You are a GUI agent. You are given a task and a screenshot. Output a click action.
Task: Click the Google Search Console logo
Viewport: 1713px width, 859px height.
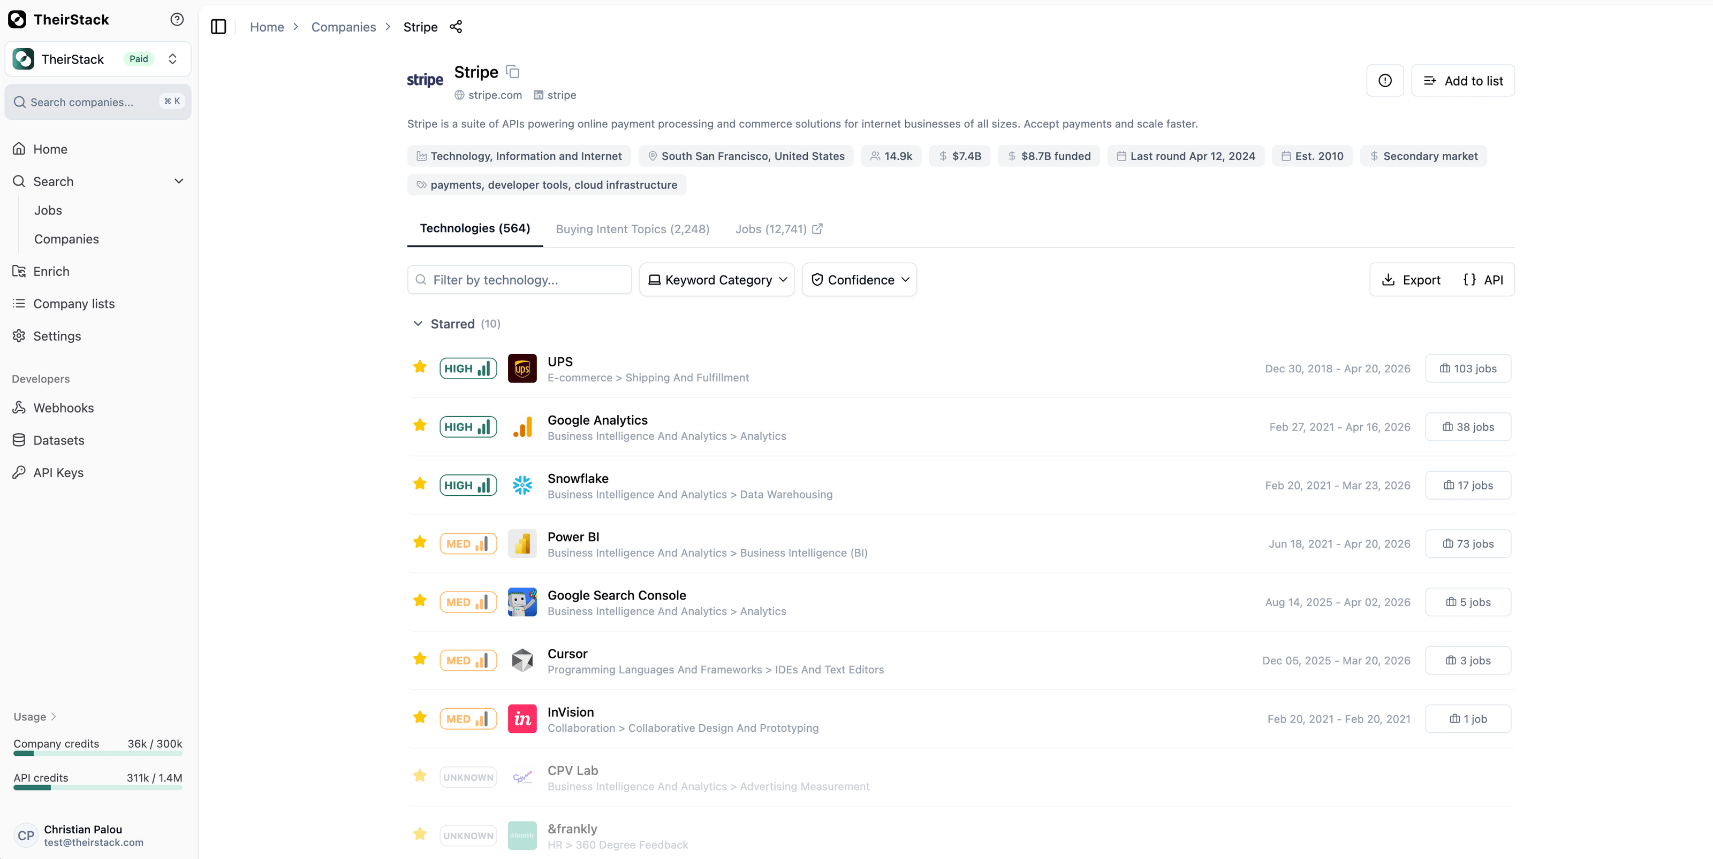pos(522,602)
